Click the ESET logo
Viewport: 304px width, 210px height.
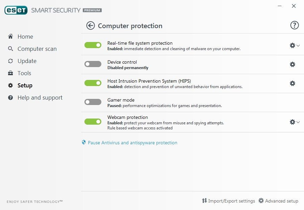point(16,10)
